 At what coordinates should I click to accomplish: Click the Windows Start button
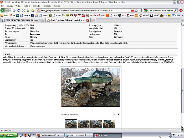click(x=9, y=135)
